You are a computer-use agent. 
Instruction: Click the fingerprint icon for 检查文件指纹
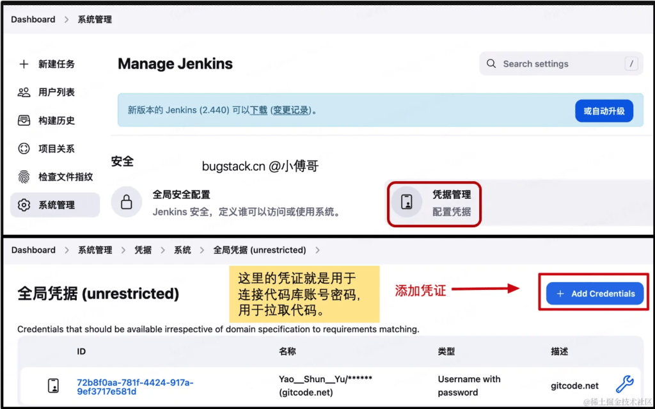pyautogui.click(x=24, y=177)
